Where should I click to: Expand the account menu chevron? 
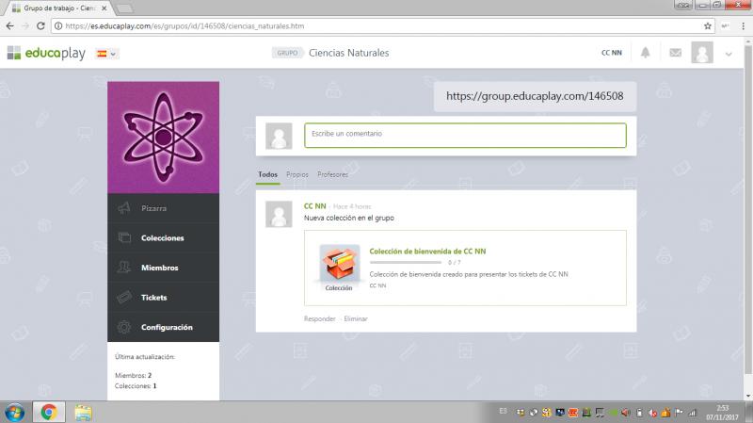[x=729, y=54]
